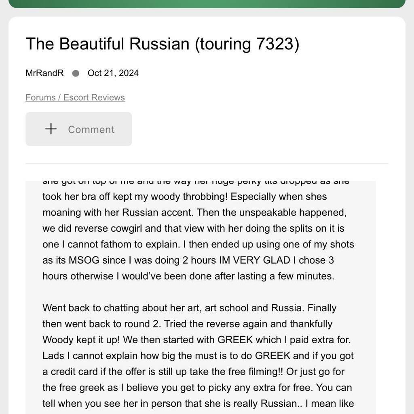414x414 pixels.
Task: Click the Oct 21, 2024 post date
Action: tap(113, 73)
